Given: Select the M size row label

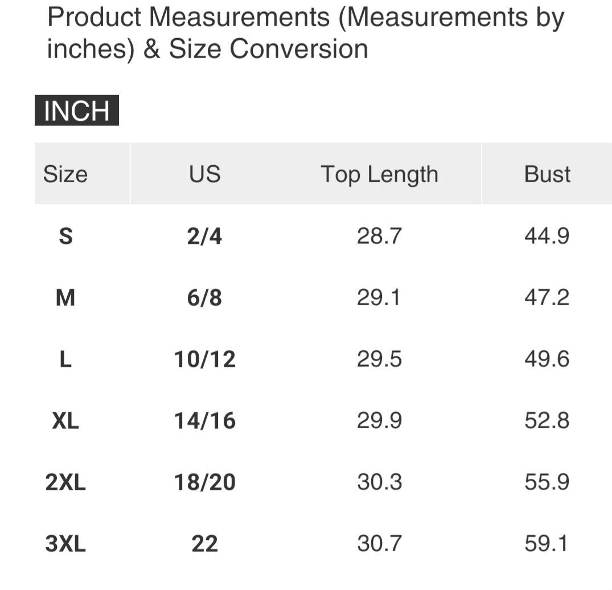Looking at the screenshot, I should point(65,297).
